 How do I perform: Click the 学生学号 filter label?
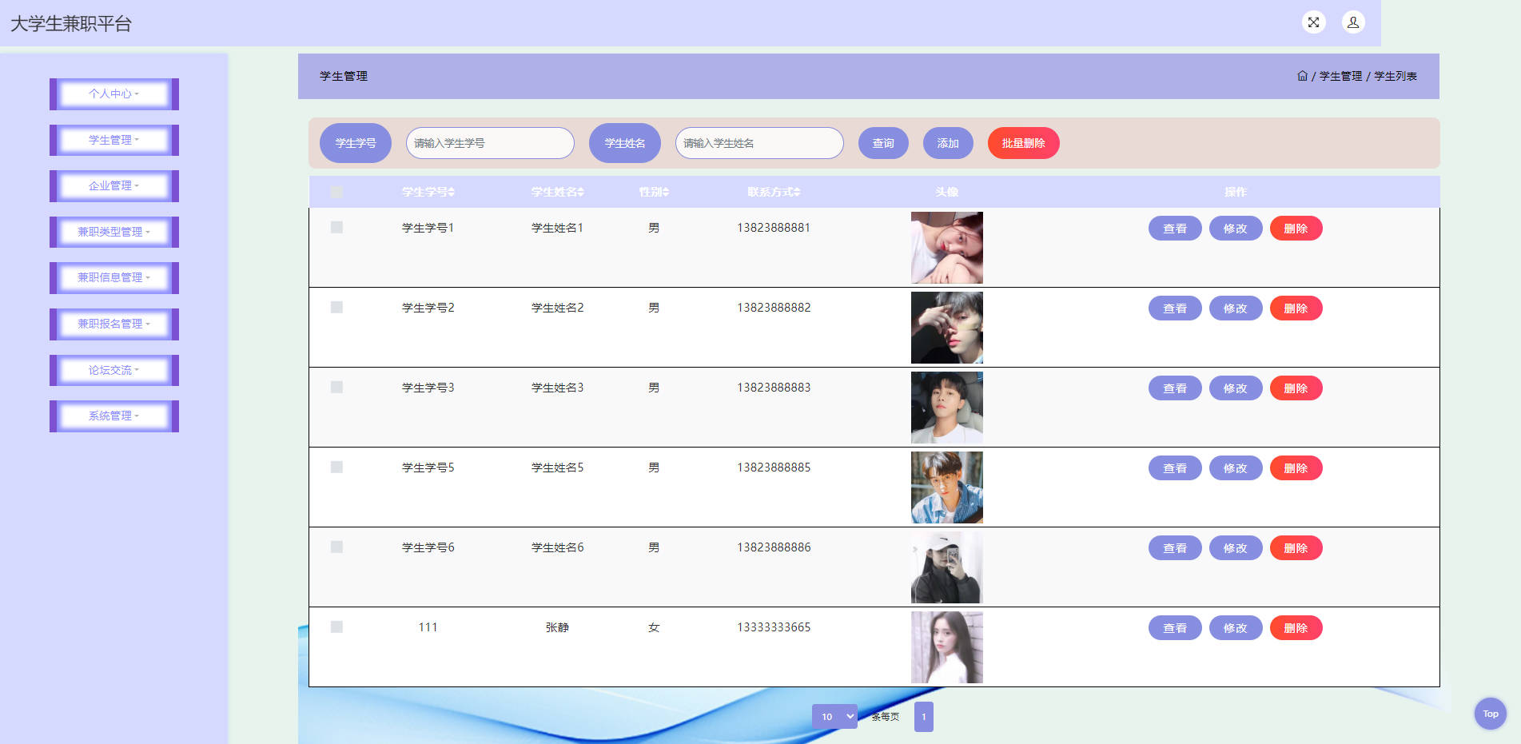pos(356,143)
